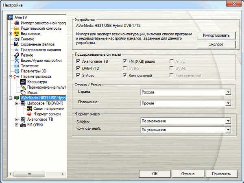Collapse the Параметры входа tree node
Screen dimensions: 244x183
click(11, 76)
